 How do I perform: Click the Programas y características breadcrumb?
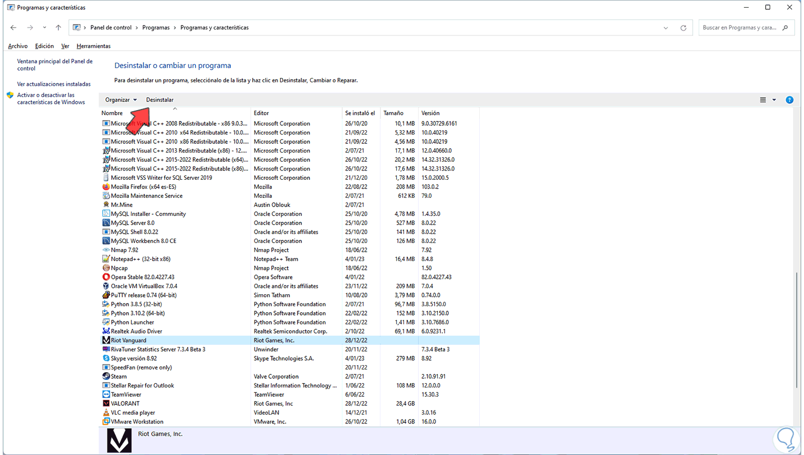point(215,28)
